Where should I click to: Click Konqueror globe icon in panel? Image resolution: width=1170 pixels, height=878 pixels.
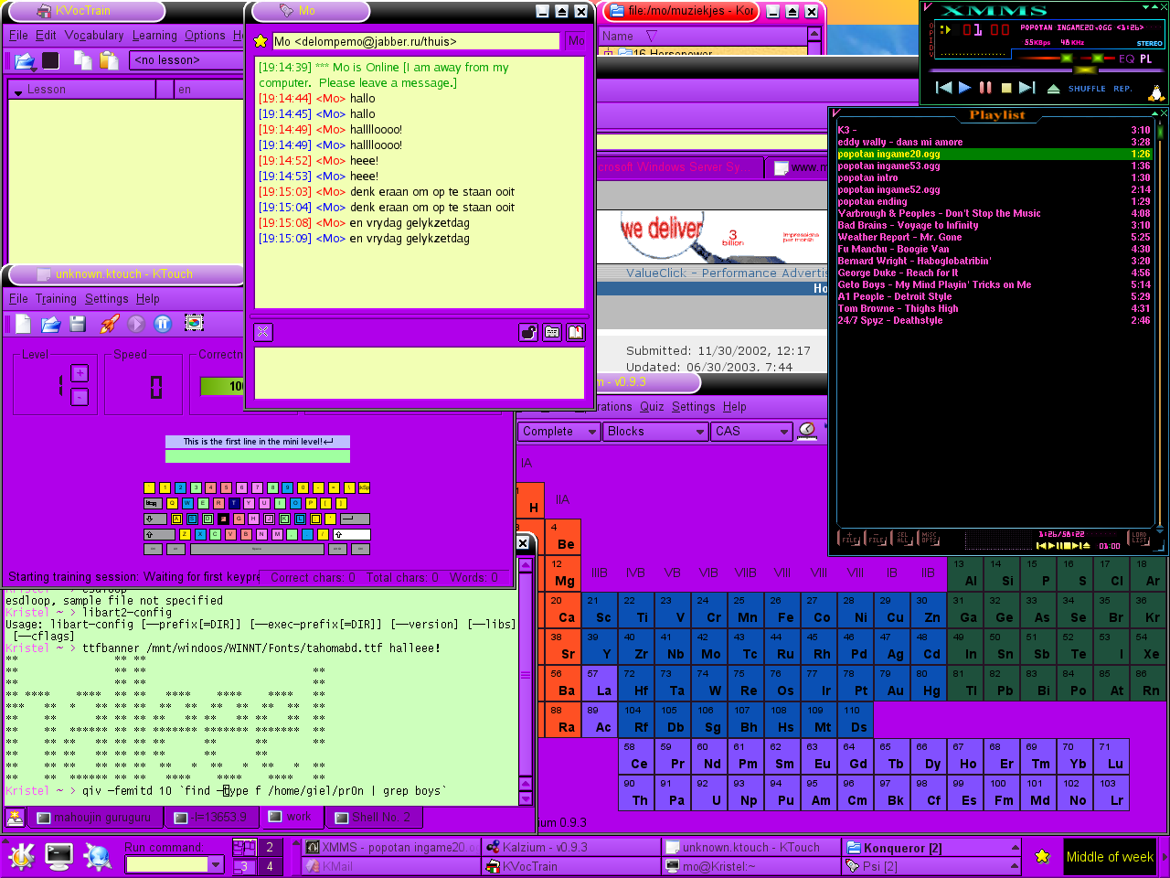click(98, 857)
